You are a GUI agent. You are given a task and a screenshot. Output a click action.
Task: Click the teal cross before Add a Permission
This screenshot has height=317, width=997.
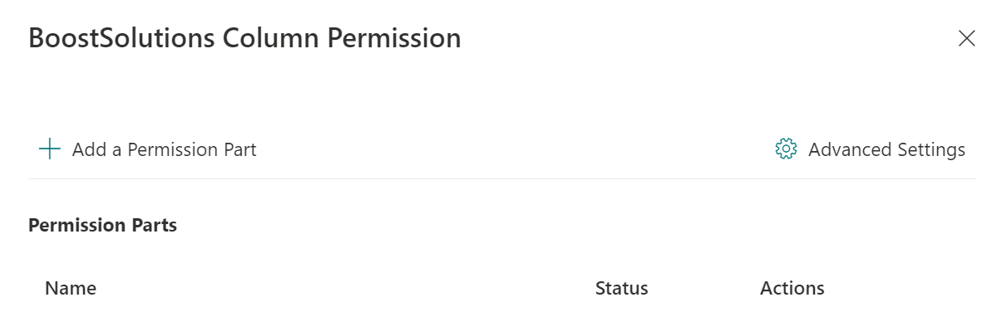50,149
